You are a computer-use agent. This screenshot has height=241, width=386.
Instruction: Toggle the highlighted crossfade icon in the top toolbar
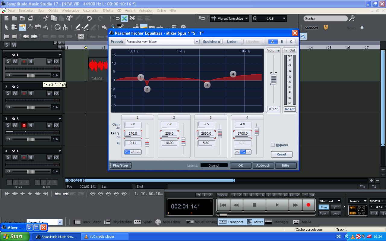pos(124,18)
